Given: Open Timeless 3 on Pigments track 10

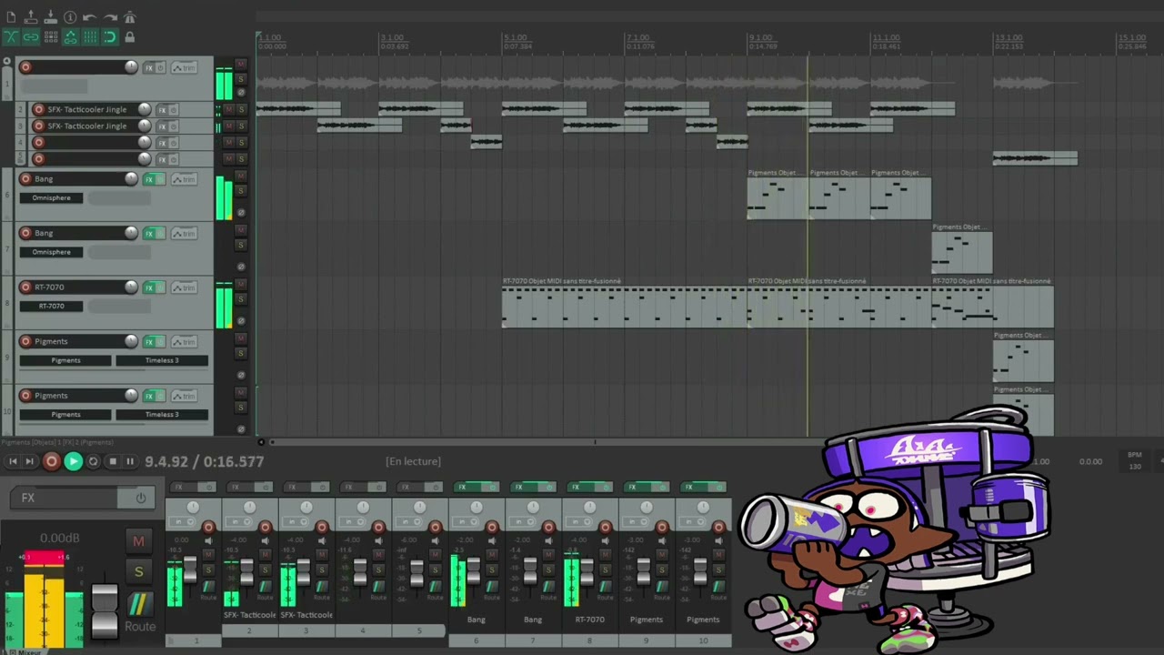Looking at the screenshot, I should (x=162, y=415).
